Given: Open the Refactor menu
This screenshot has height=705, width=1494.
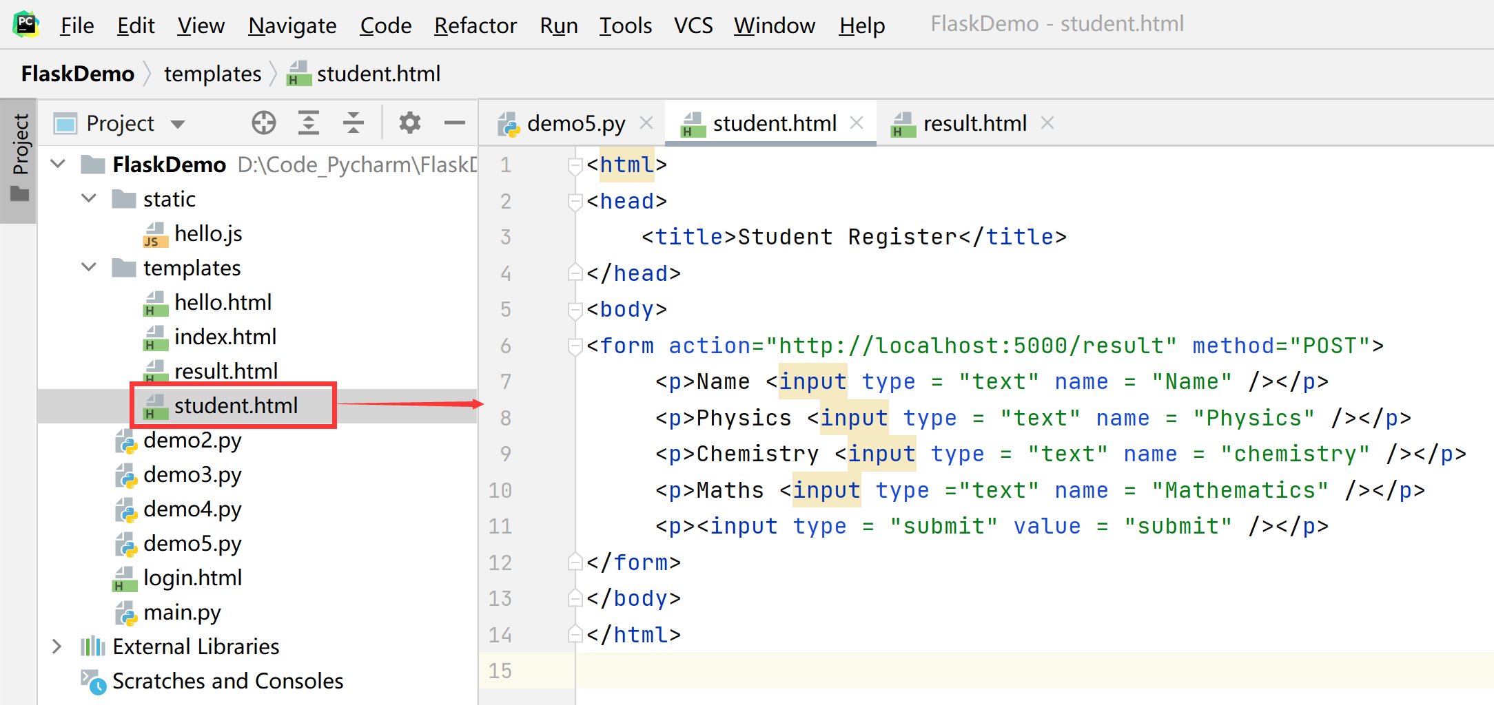Looking at the screenshot, I should coord(475,25).
